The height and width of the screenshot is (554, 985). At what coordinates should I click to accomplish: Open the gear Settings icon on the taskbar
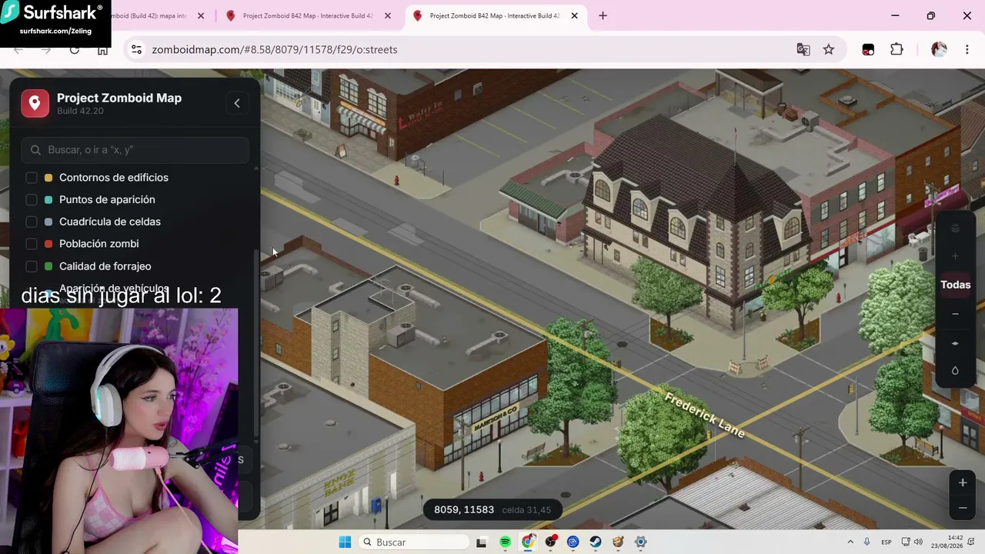(640, 542)
